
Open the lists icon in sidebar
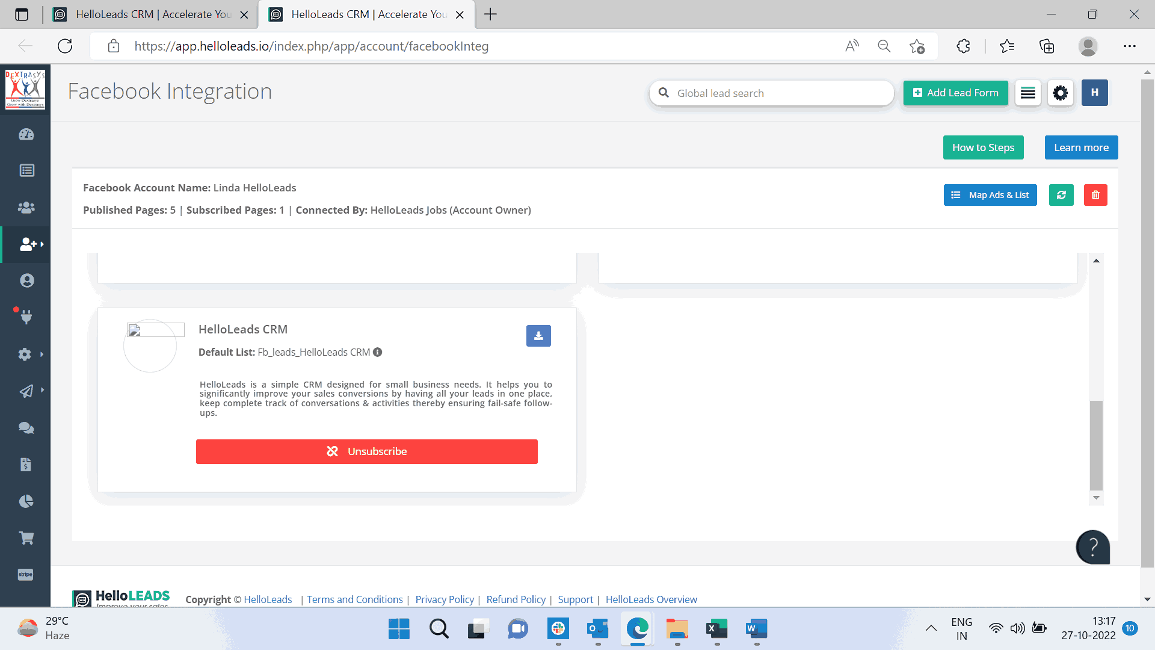pos(26,170)
